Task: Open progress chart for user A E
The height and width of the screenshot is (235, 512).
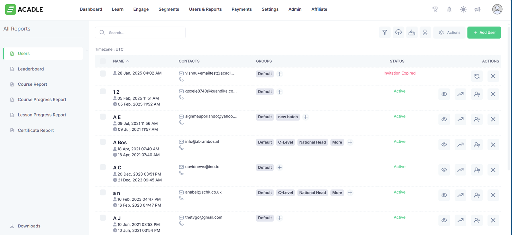Action: [x=460, y=119]
